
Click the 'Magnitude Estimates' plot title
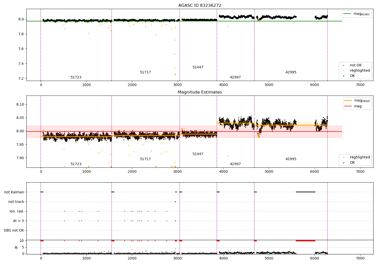[x=200, y=92]
